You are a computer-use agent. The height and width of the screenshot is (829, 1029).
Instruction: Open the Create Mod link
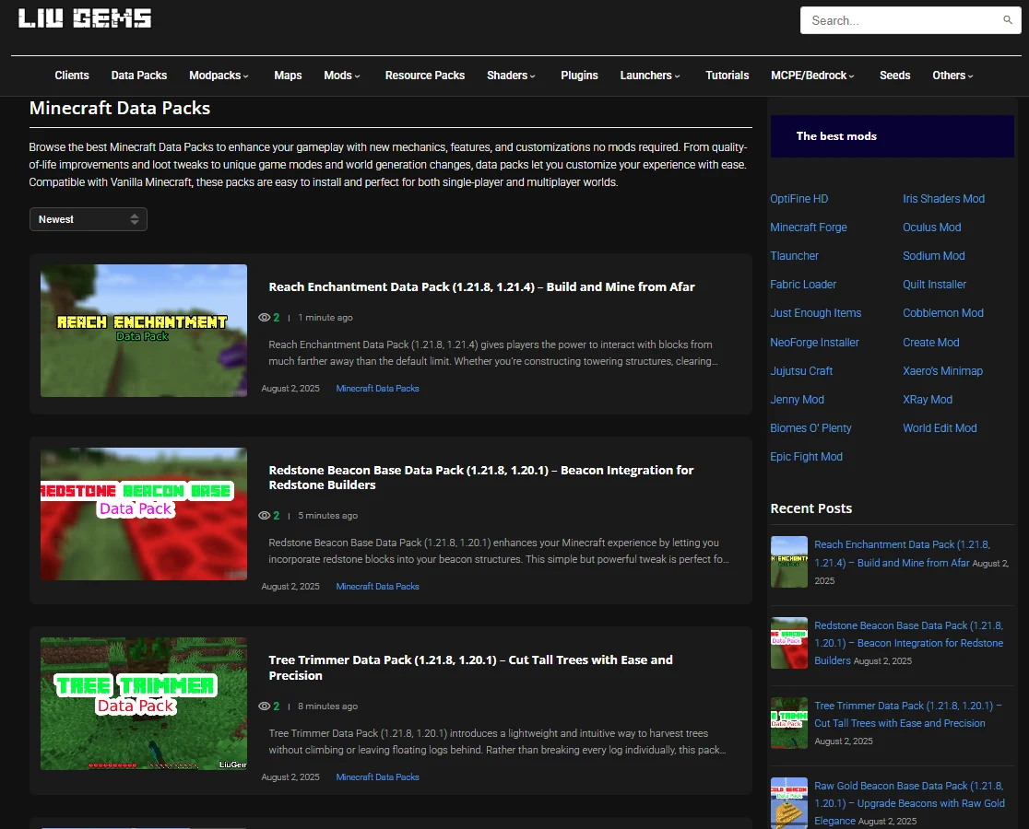point(931,342)
